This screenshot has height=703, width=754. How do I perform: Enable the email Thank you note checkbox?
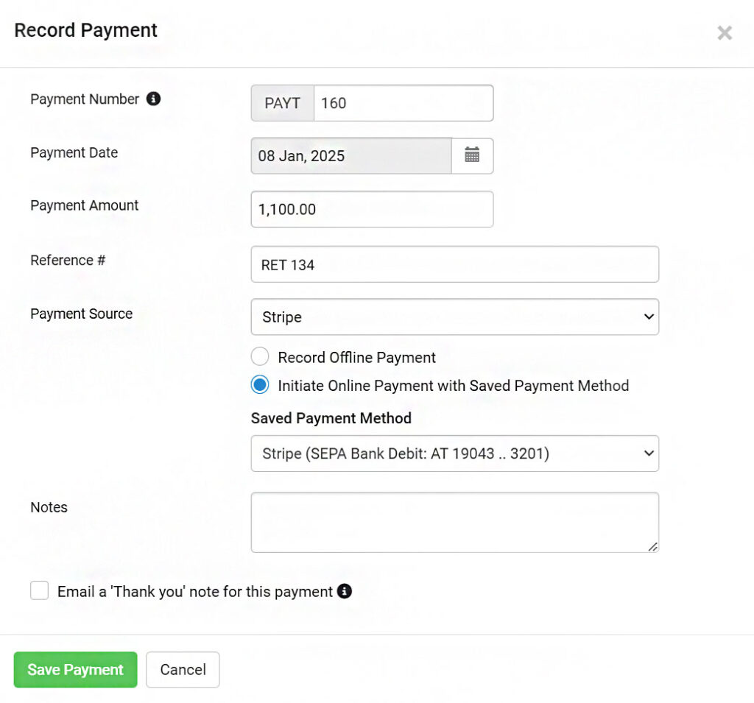click(40, 590)
